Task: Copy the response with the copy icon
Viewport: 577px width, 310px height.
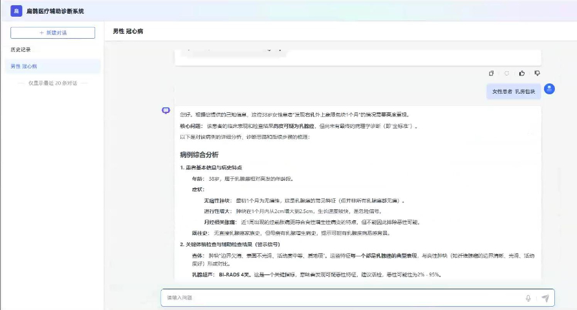Action: pyautogui.click(x=491, y=73)
